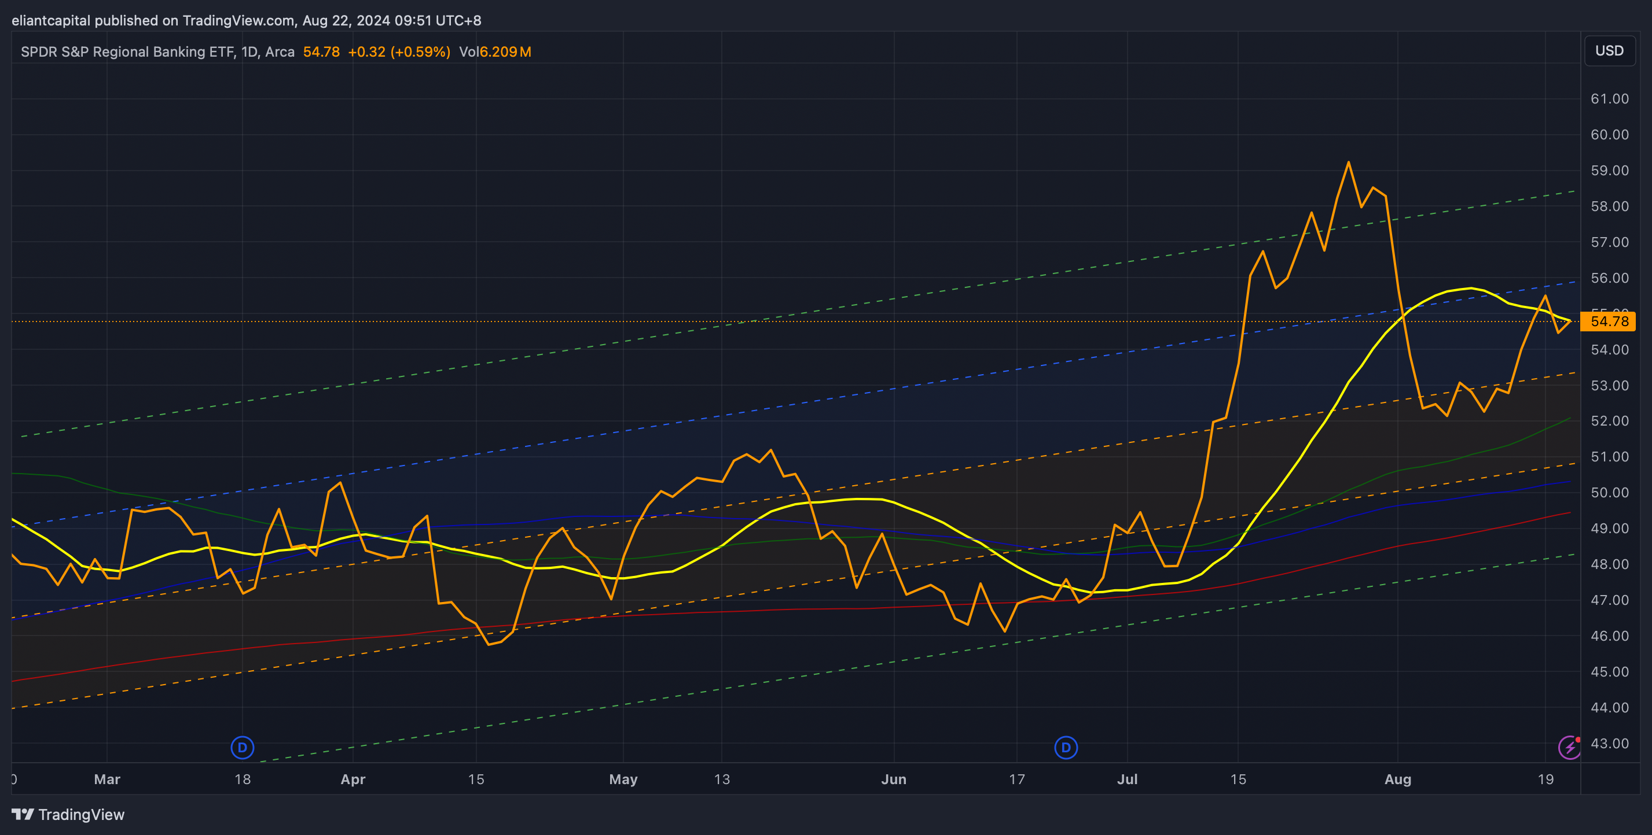Open the USD currency selector
Image resolution: width=1652 pixels, height=835 pixels.
click(x=1610, y=51)
